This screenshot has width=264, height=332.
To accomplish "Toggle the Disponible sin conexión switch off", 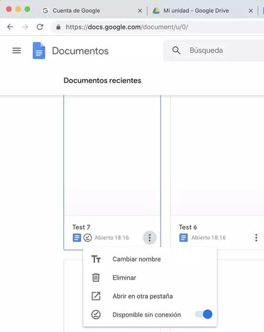I will tap(204, 314).
